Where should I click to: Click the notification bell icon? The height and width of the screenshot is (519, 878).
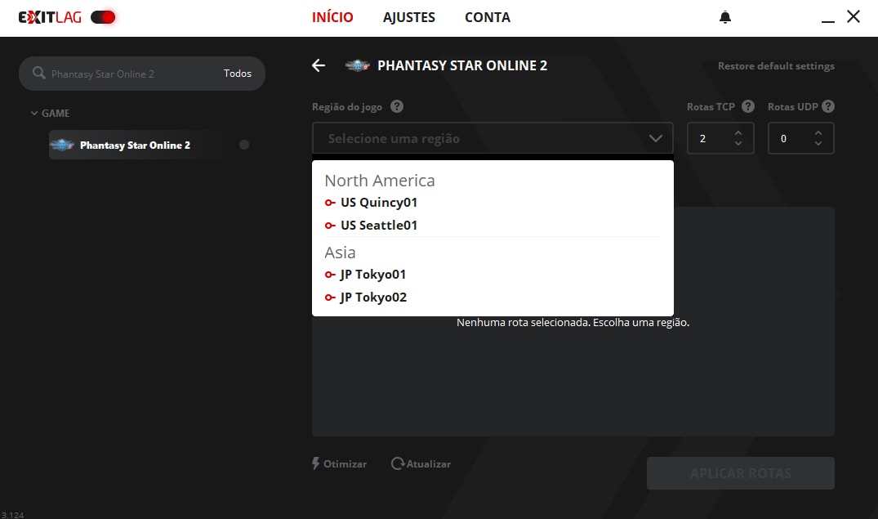pos(725,17)
